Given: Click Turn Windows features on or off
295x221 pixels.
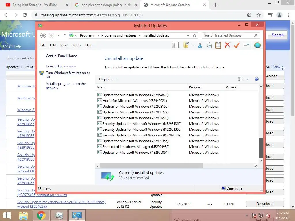Looking at the screenshot, I should (68, 75).
